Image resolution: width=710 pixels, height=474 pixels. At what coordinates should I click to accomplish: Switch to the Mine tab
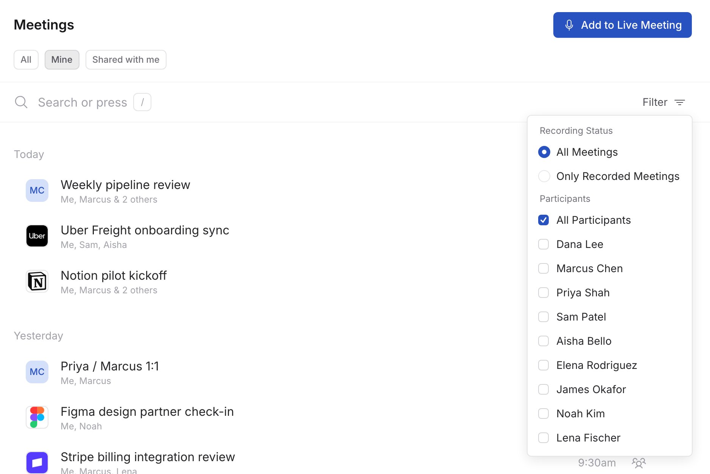(x=62, y=60)
